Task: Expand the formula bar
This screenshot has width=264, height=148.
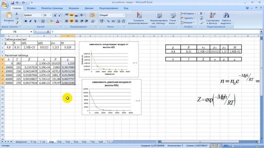Action: tap(261, 32)
